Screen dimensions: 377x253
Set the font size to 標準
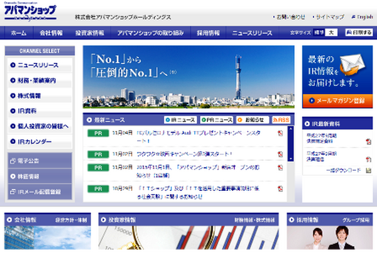pyautogui.click(x=319, y=33)
